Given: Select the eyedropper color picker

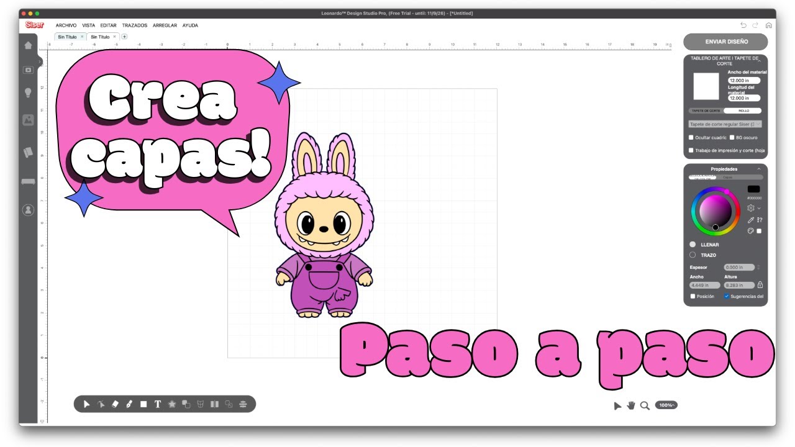Looking at the screenshot, I should [x=750, y=220].
